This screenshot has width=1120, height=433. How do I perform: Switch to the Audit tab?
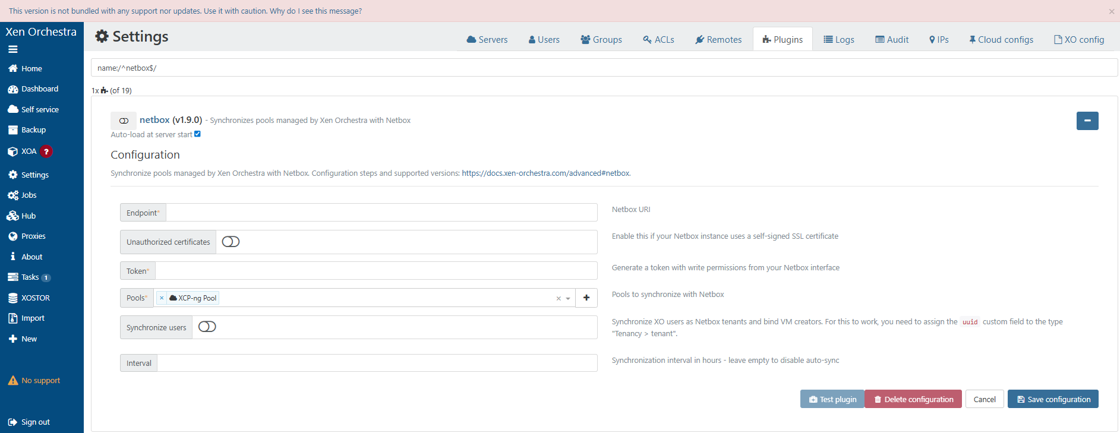(892, 40)
